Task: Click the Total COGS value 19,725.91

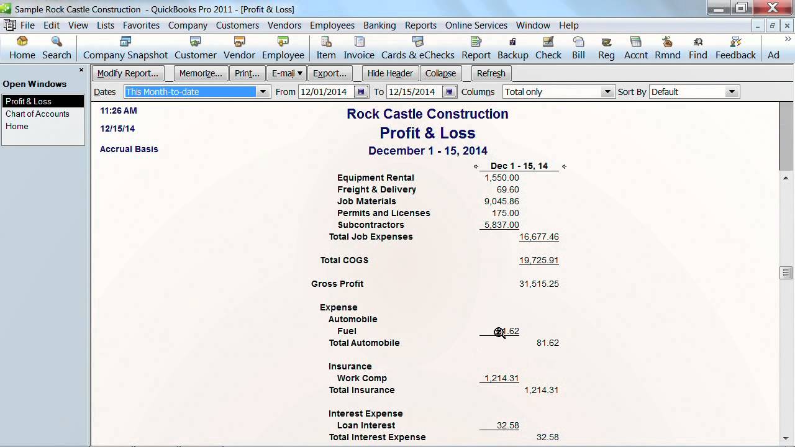Action: [x=538, y=260]
